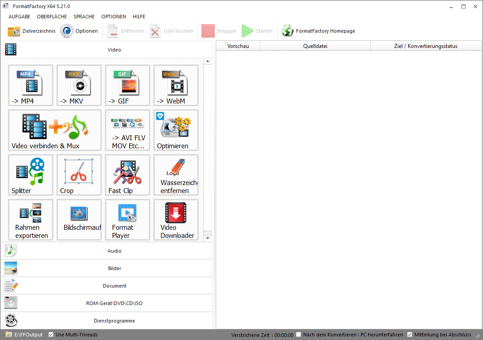Click the tile panel scroll-up arrow
The width and height of the screenshot is (483, 340).
tap(208, 61)
